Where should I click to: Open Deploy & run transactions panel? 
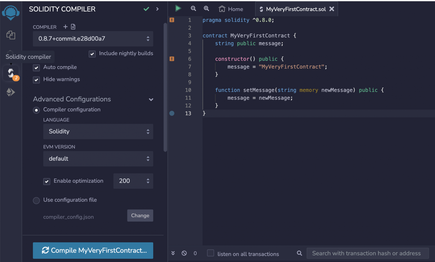click(x=11, y=92)
